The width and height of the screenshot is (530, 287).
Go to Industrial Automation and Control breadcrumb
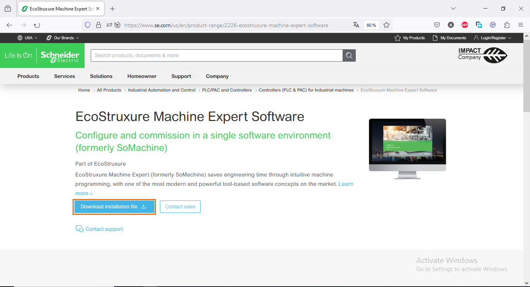pyautogui.click(x=162, y=90)
